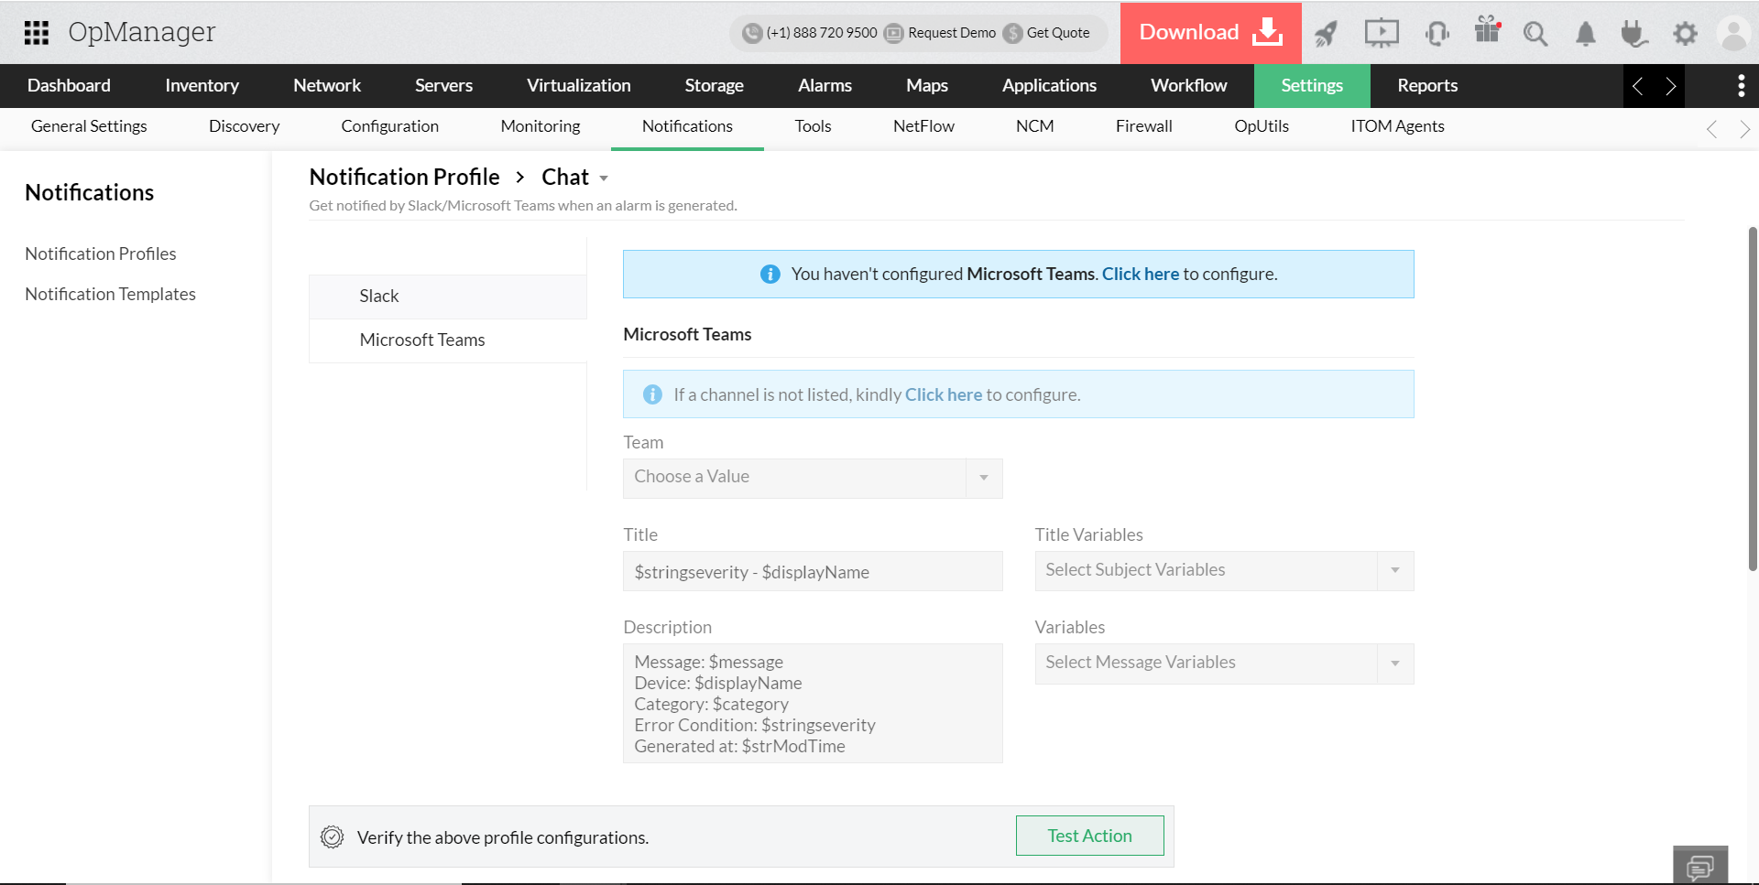Click the user profile avatar

1734,34
